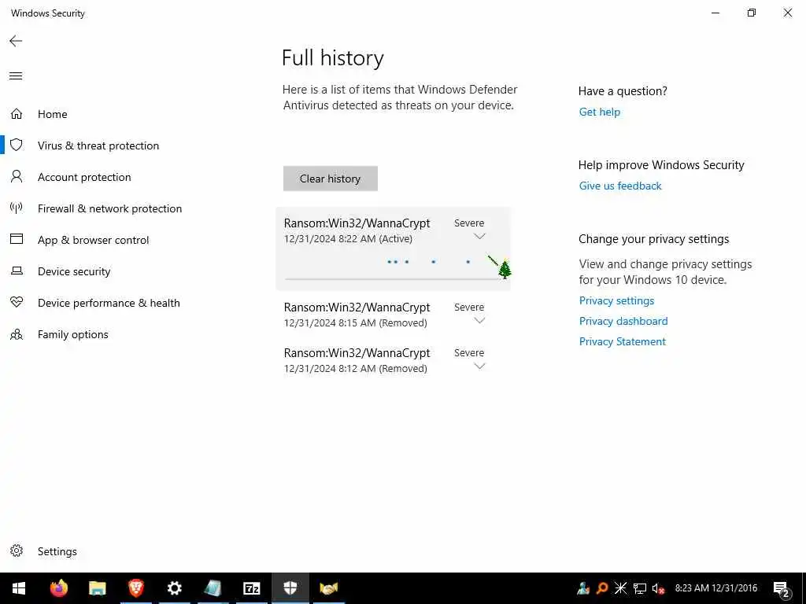Click Give us feedback link
Image resolution: width=806 pixels, height=604 pixels.
[620, 186]
